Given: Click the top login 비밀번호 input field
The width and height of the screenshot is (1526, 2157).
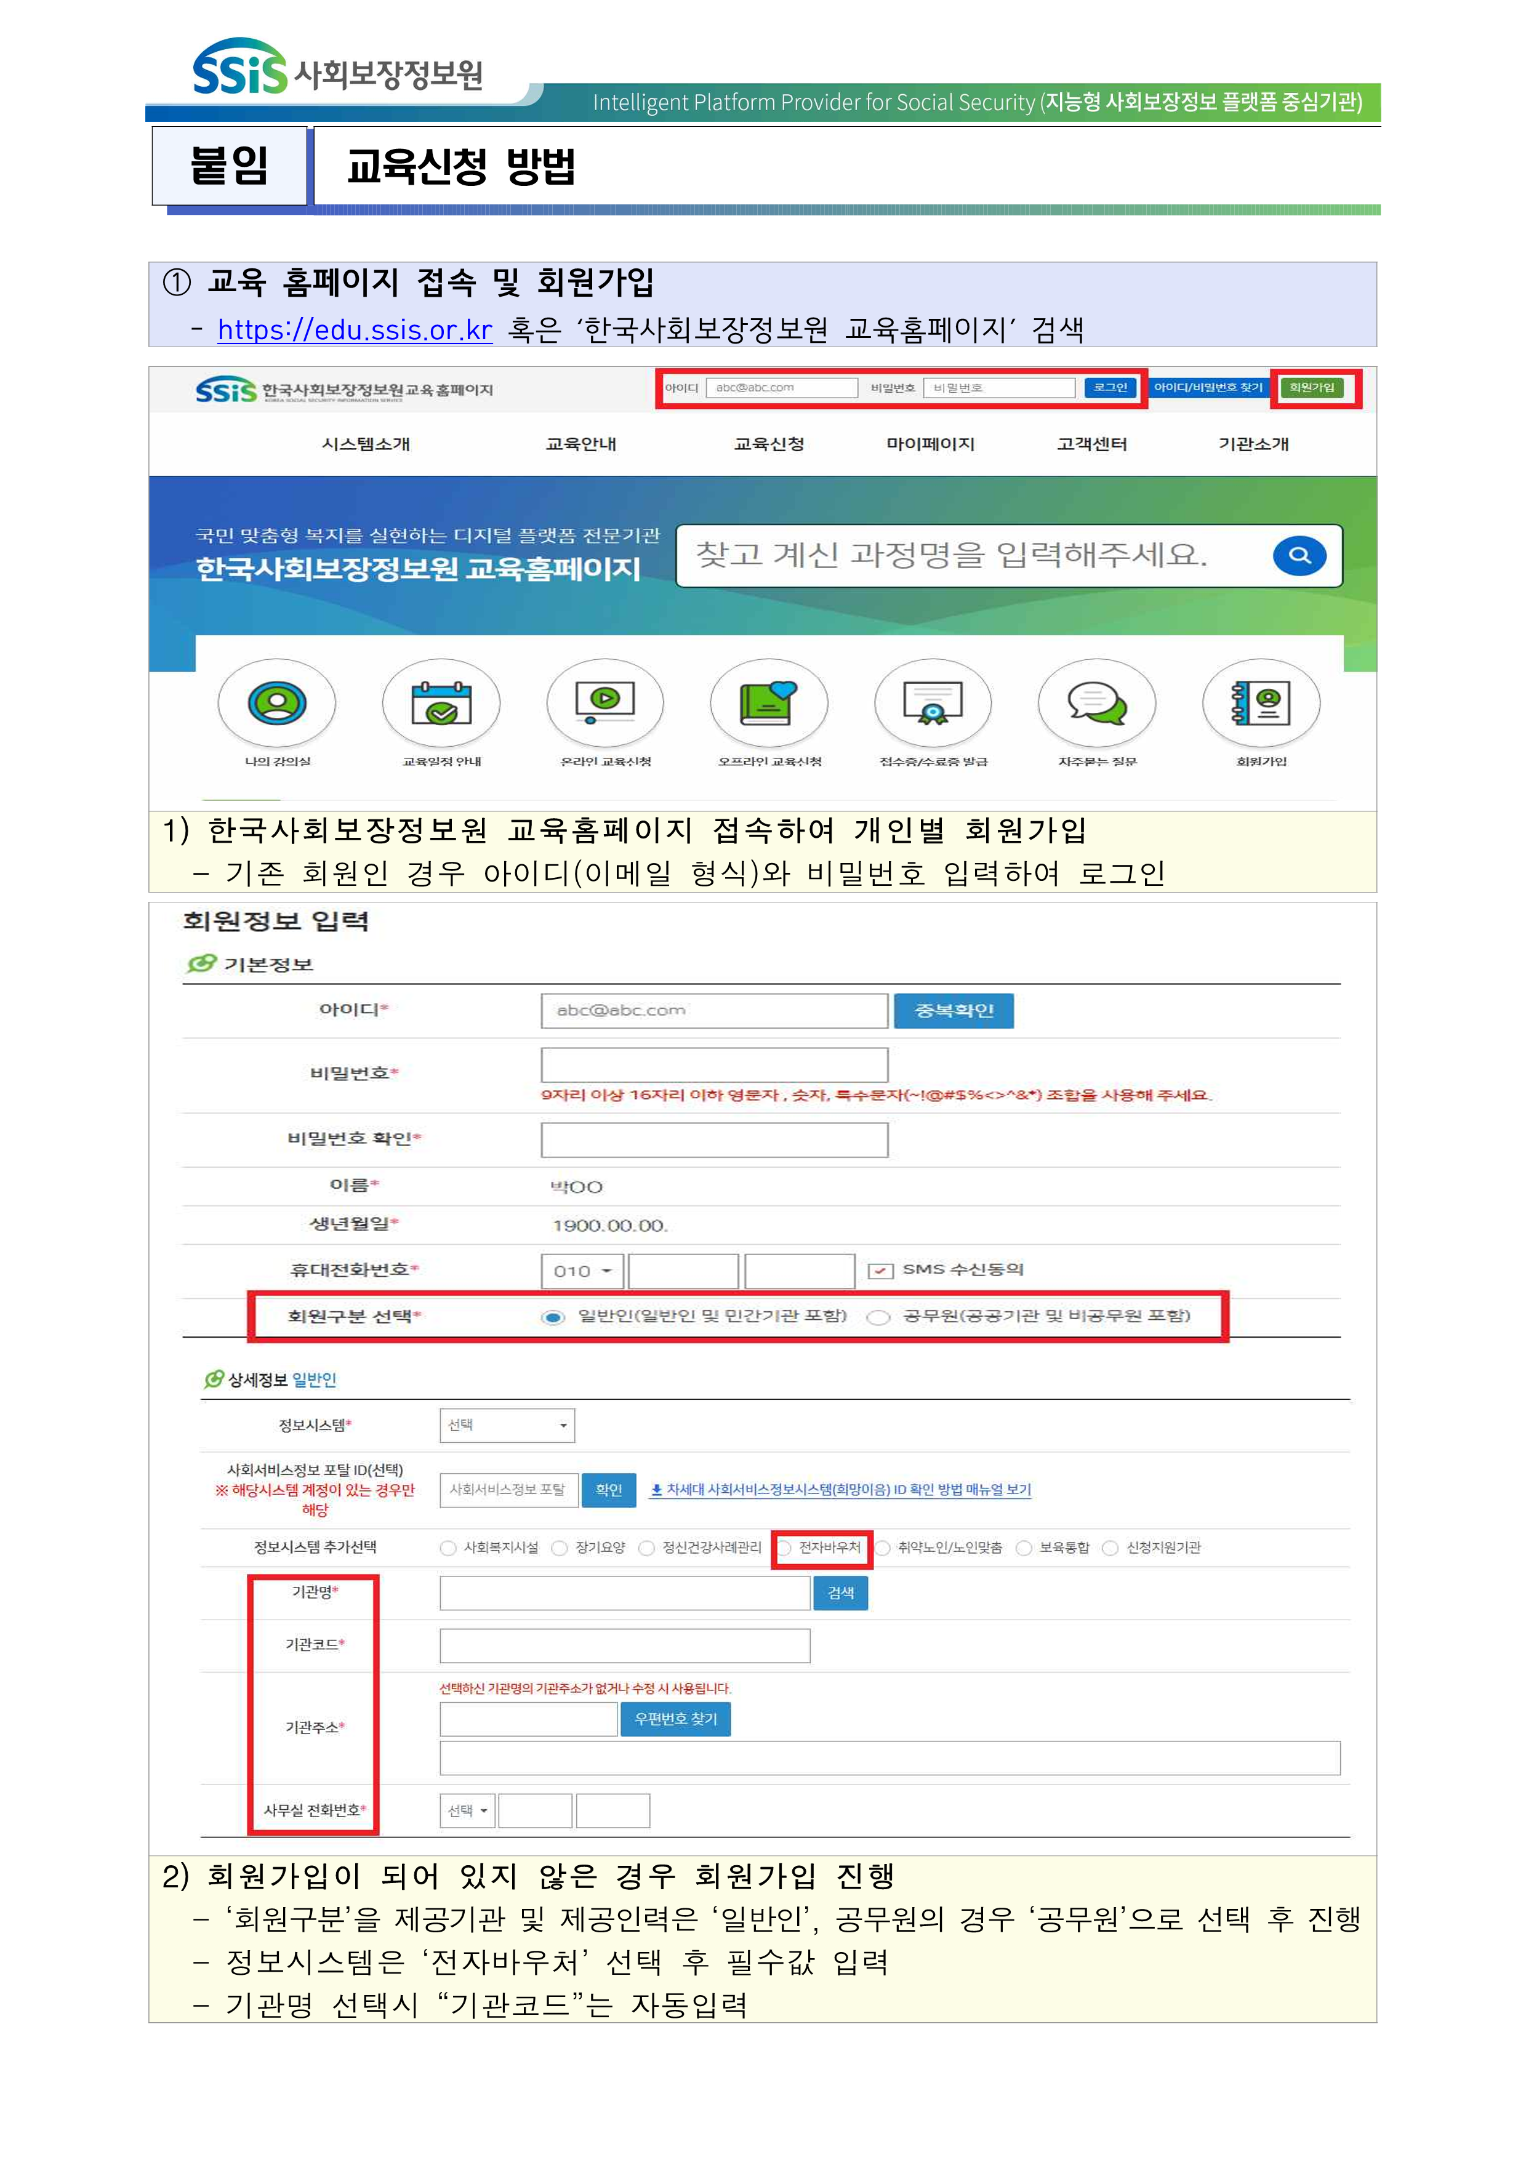Looking at the screenshot, I should (x=1000, y=387).
